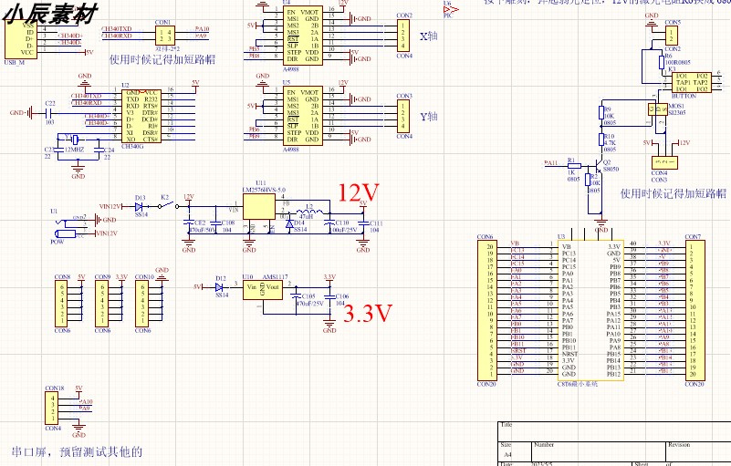Click the Y轴 text label
The height and width of the screenshot is (466, 731).
(x=428, y=117)
